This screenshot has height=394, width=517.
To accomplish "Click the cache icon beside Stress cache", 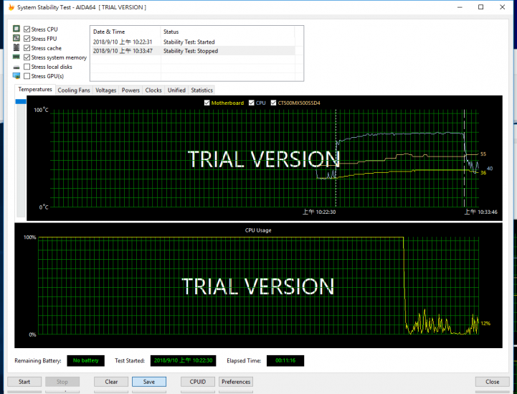I will point(16,47).
